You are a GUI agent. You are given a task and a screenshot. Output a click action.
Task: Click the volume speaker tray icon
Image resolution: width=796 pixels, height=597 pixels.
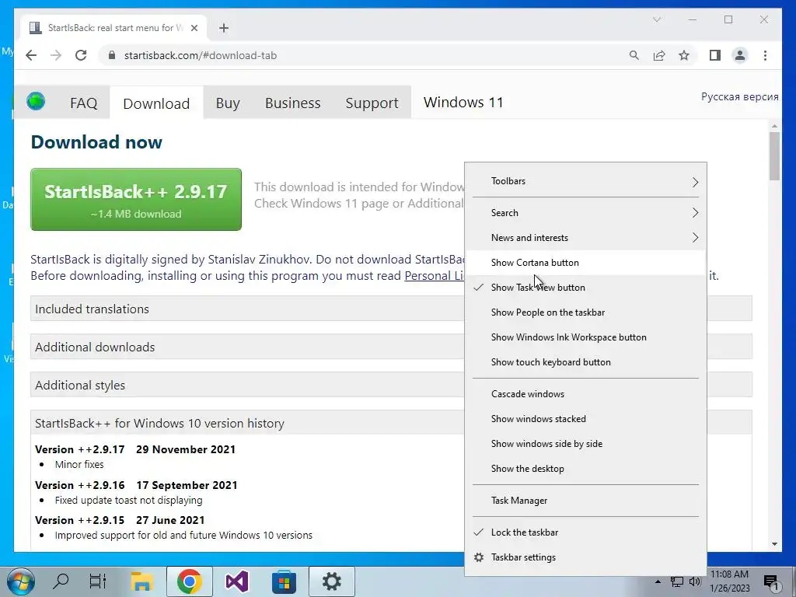(x=695, y=581)
